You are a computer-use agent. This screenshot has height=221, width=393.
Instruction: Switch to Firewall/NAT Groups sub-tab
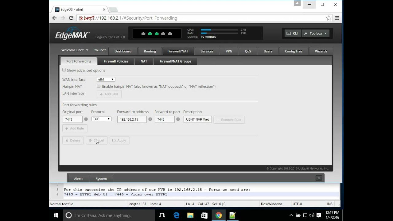175,61
